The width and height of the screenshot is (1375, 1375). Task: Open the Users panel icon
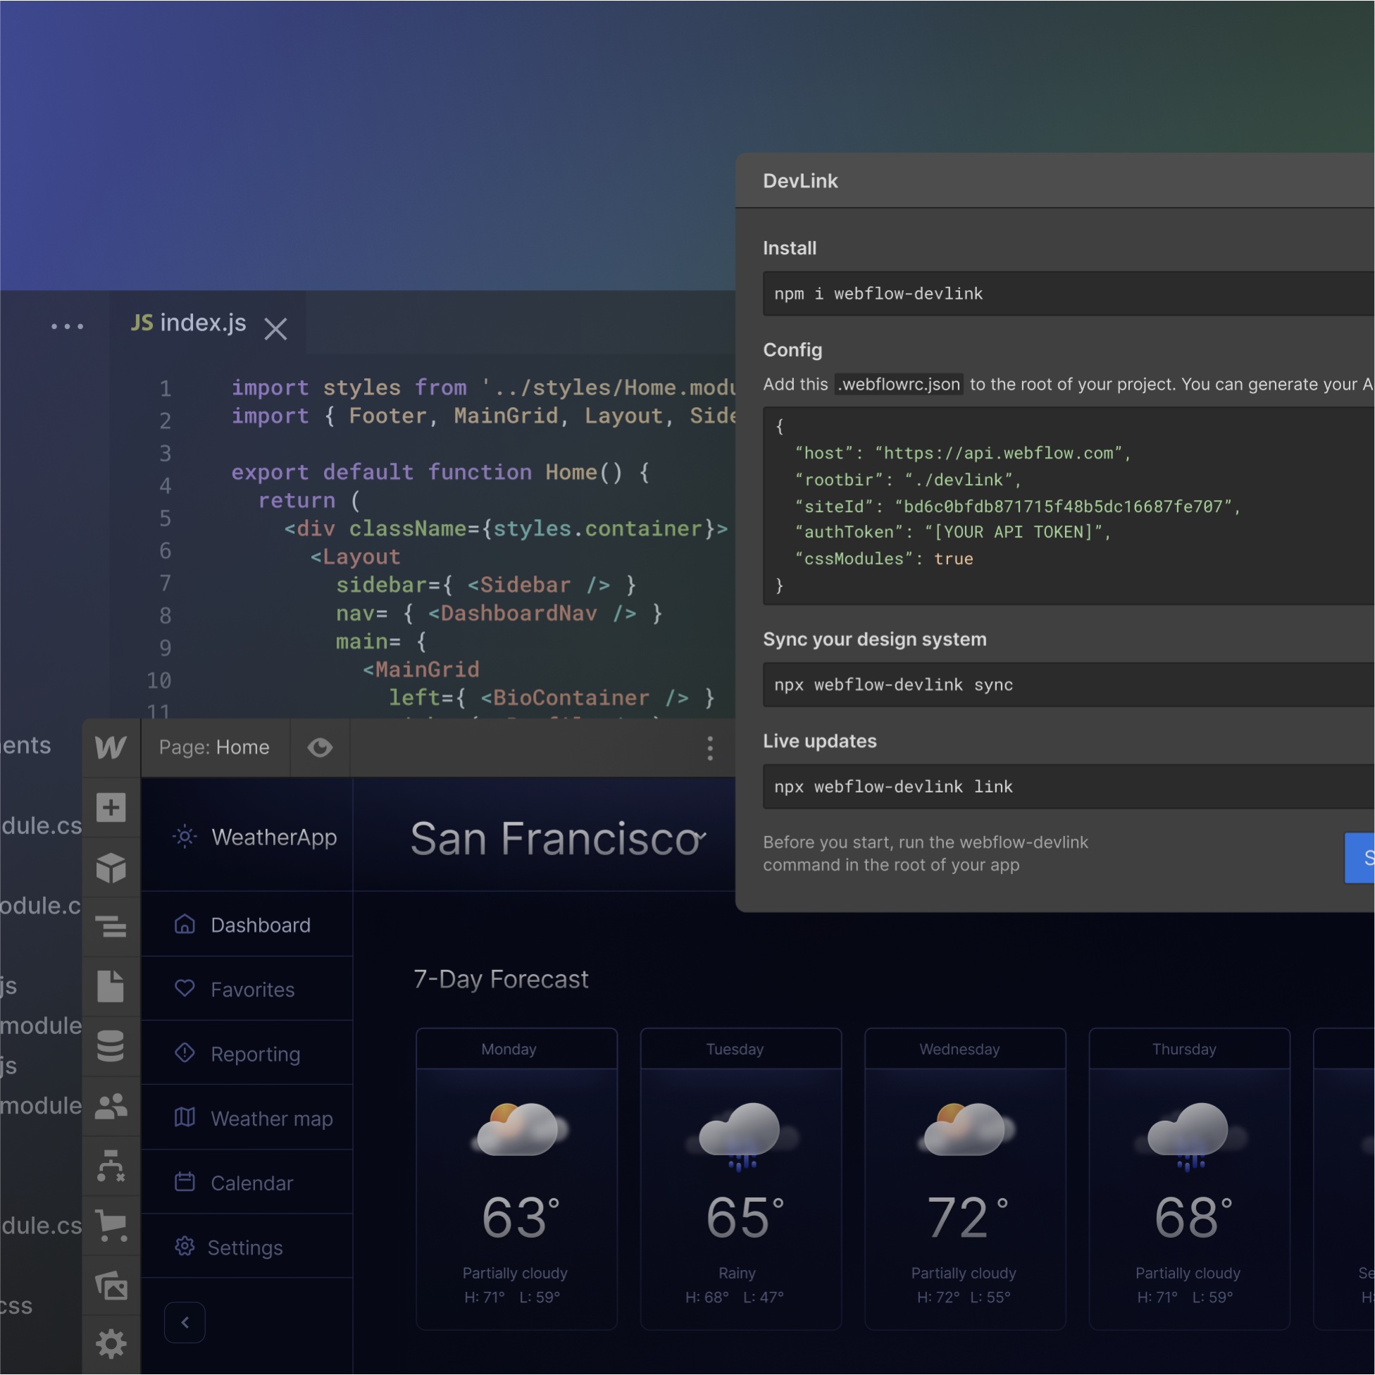[111, 1106]
